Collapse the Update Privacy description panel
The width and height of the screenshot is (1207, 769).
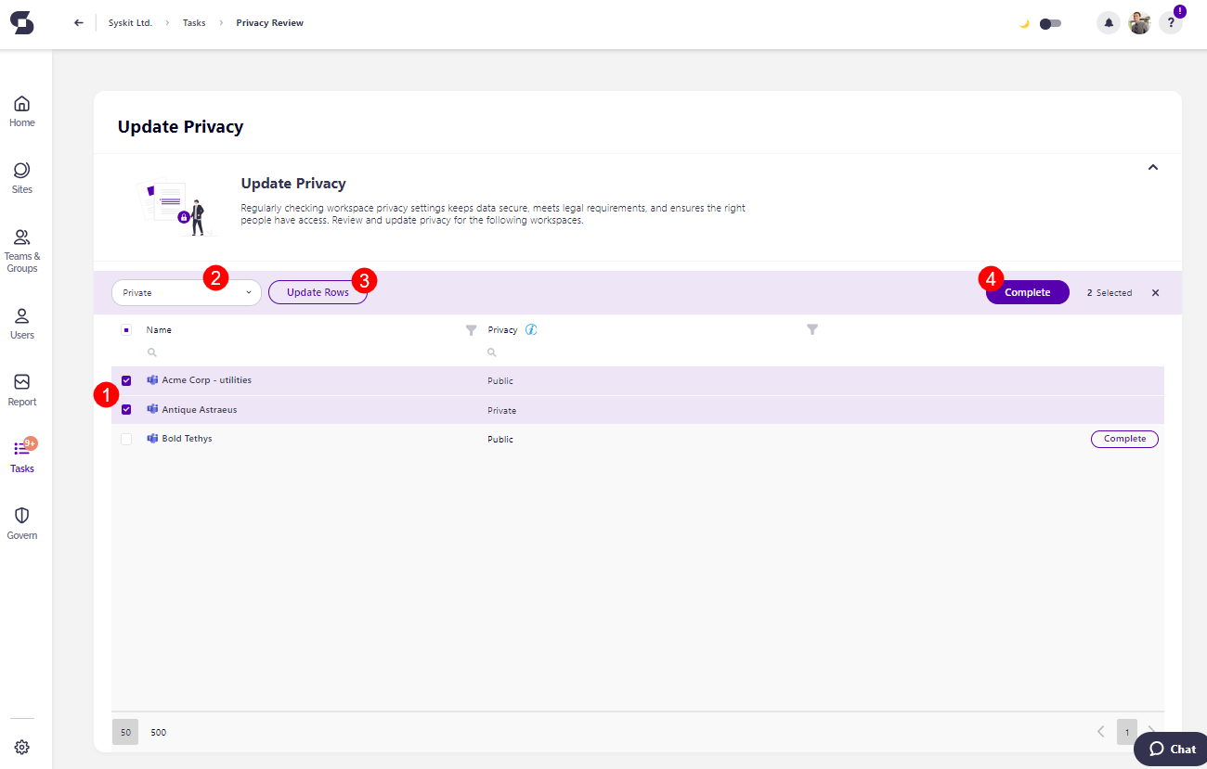click(x=1153, y=168)
